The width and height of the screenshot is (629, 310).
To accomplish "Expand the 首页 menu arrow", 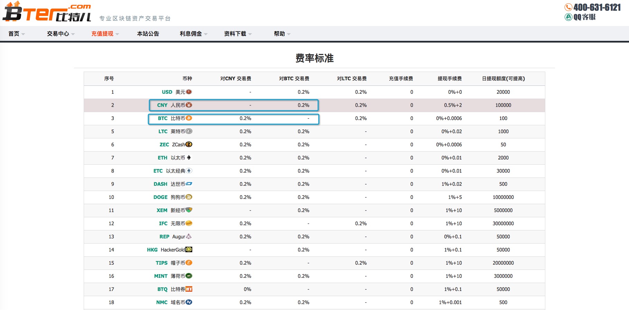I will (23, 34).
